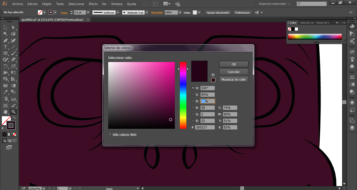Open the Stroke panel dock icon
The width and height of the screenshot is (357, 190).
coord(352,77)
